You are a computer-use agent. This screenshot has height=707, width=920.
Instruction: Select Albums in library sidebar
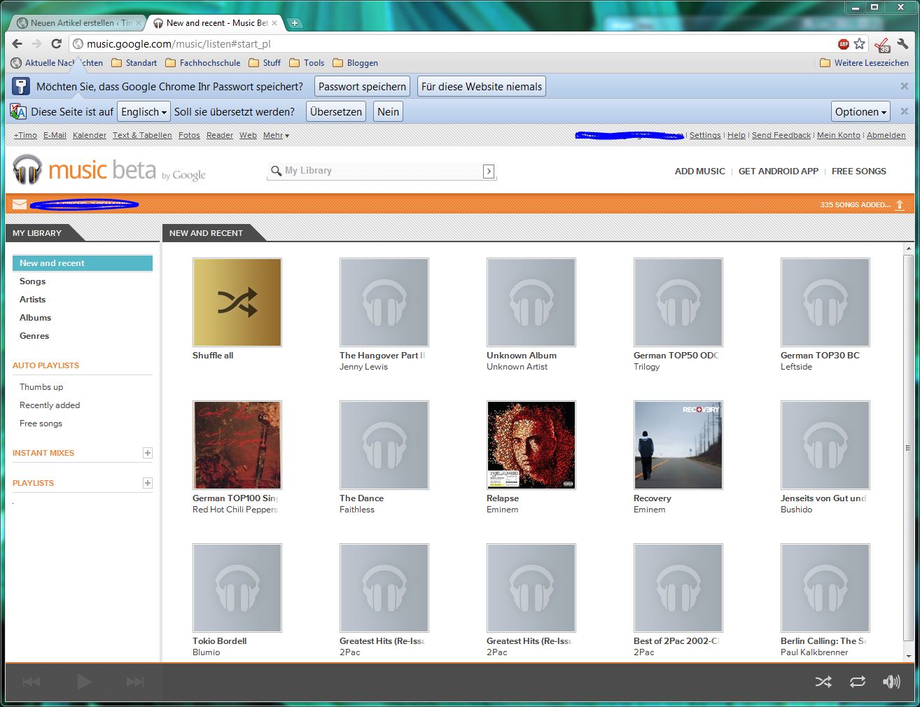click(35, 318)
